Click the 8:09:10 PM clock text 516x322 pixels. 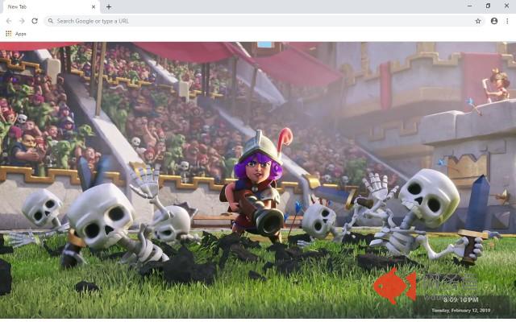coord(460,300)
